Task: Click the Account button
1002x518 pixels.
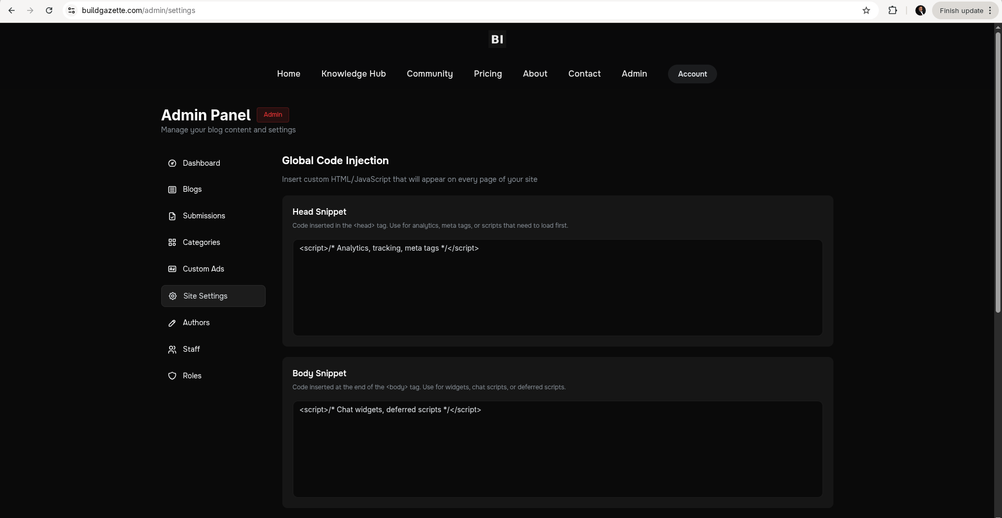Action: click(693, 74)
